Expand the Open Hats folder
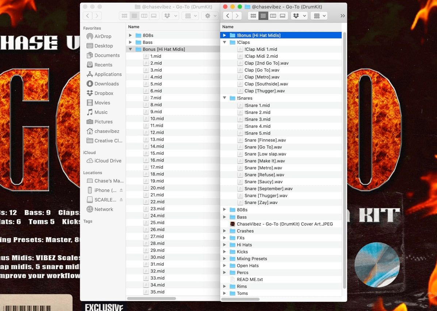The height and width of the screenshot is (311, 437). 225,266
